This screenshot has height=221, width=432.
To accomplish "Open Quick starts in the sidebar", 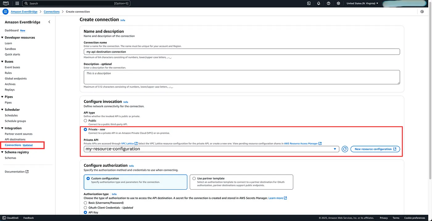I will coord(12,55).
